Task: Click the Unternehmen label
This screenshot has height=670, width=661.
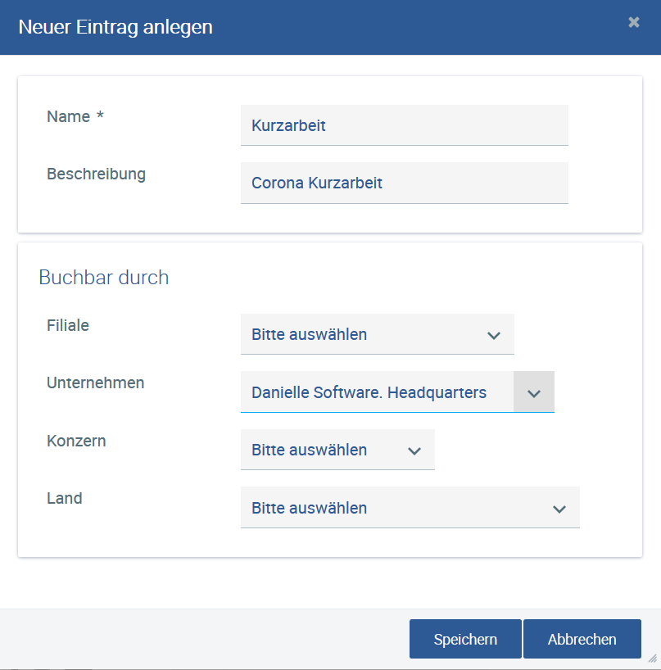Action: point(95,383)
